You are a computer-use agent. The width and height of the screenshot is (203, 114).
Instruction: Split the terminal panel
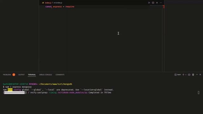tap(189, 75)
